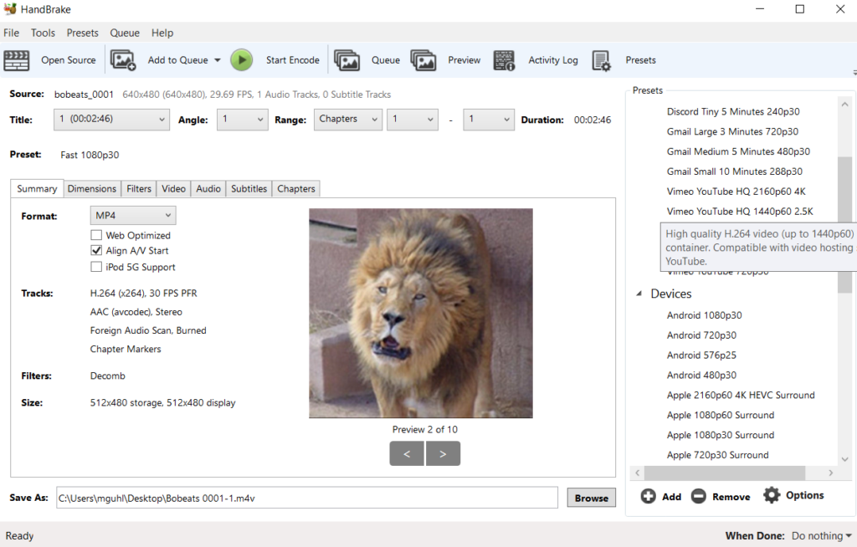
Task: Click the Open Source clapperboard icon
Action: [17, 60]
